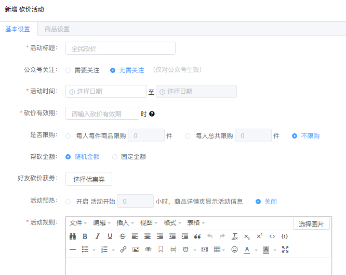Click the find and replace binoculars icon
The width and height of the screenshot is (346, 275).
73,236
